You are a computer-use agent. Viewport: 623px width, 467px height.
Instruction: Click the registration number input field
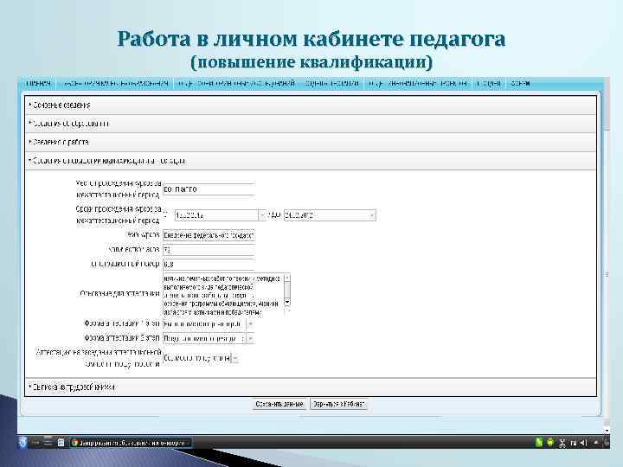209,264
